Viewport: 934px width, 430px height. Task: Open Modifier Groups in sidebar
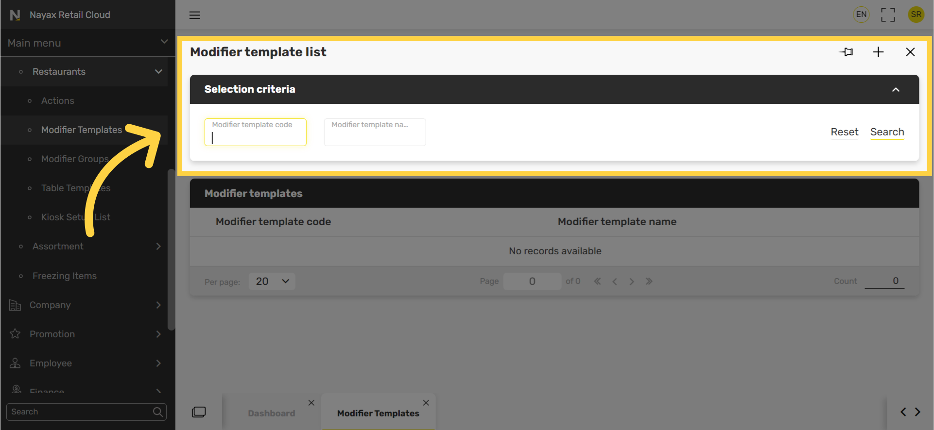(x=74, y=159)
